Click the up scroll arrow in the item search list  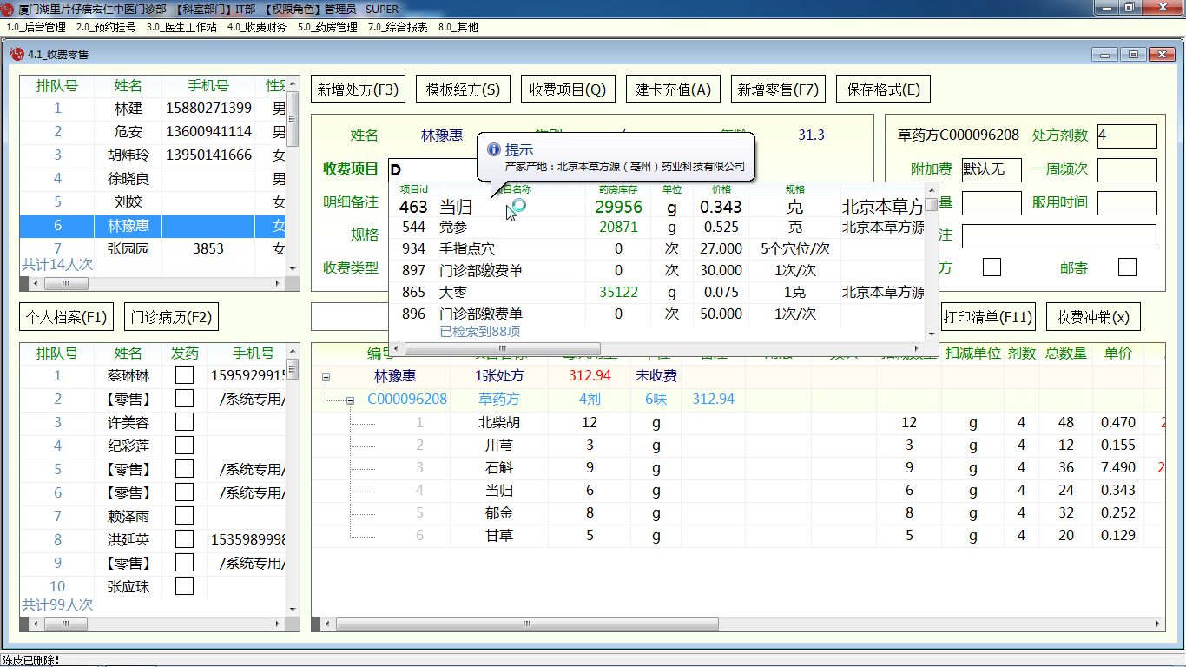932,191
